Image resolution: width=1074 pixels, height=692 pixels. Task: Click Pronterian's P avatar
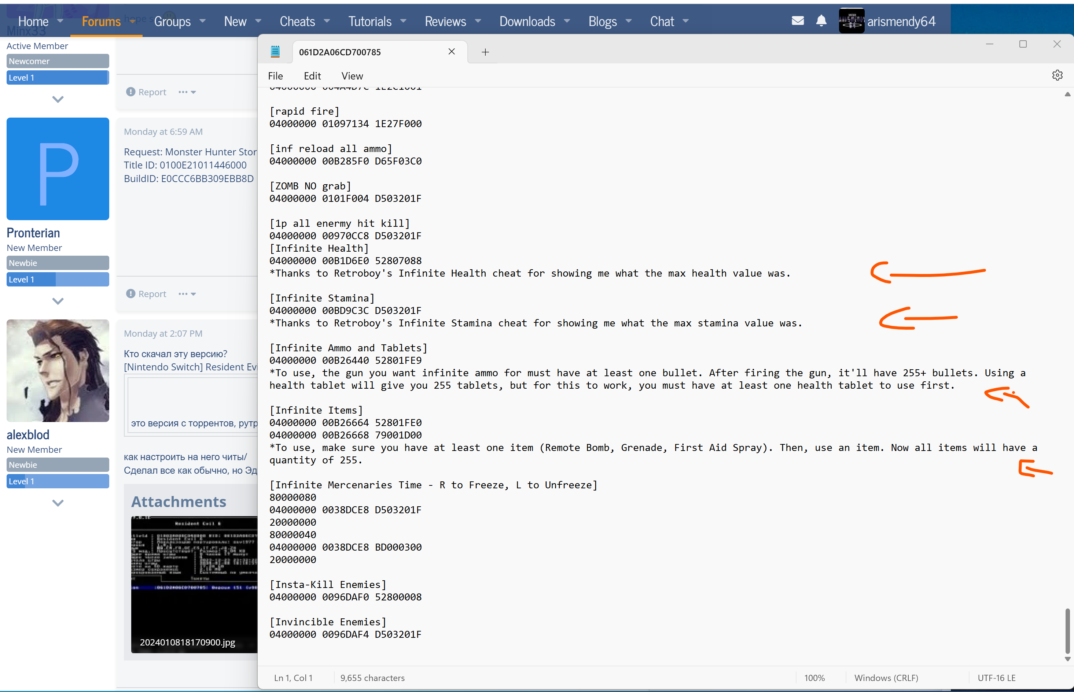58,169
